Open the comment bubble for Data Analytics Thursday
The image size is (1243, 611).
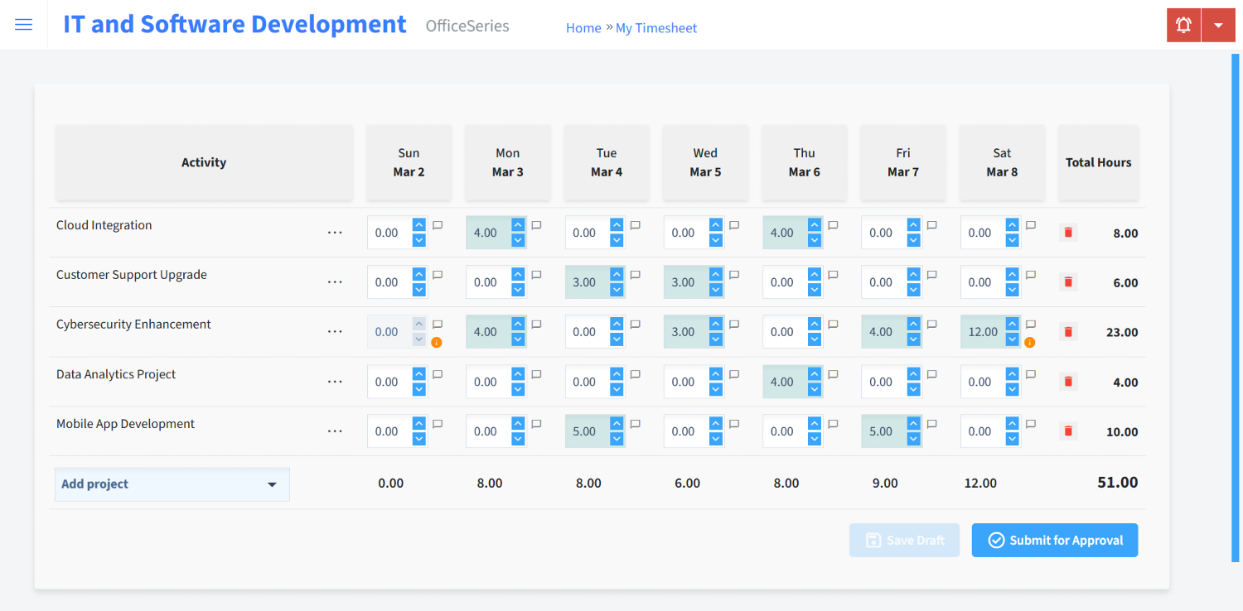pyautogui.click(x=832, y=373)
